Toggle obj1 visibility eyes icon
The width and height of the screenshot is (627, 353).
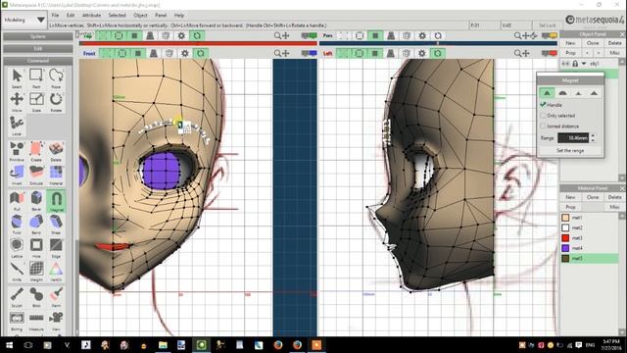[x=565, y=63]
